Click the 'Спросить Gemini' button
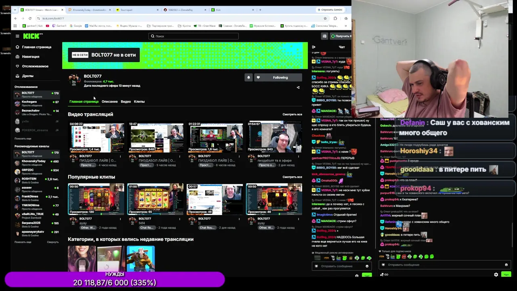Image resolution: width=517 pixels, height=291 pixels. point(330,10)
